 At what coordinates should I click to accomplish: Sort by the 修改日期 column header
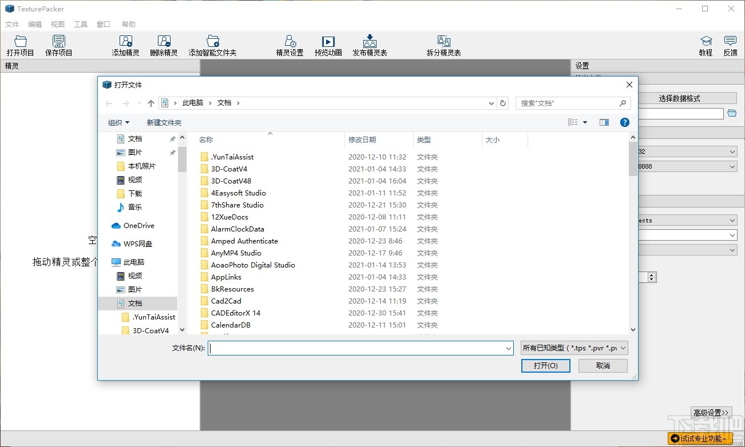coord(362,140)
